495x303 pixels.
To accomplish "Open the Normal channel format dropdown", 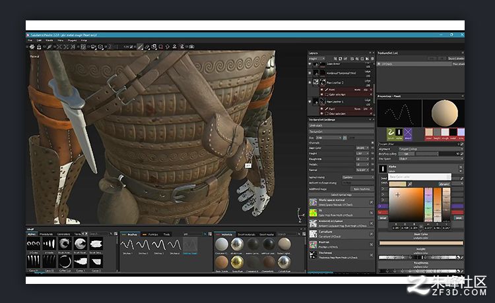I will coord(363,170).
